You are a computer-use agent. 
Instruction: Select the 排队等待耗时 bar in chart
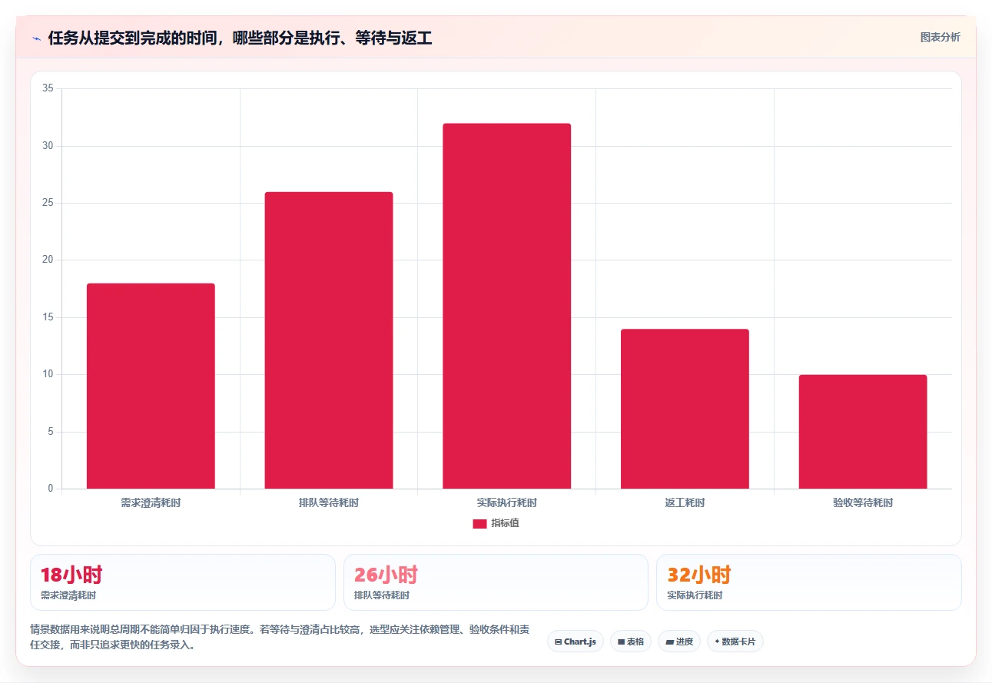(x=329, y=340)
